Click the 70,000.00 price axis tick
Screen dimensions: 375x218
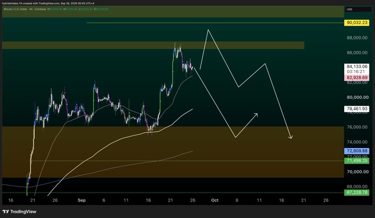tap(357, 172)
